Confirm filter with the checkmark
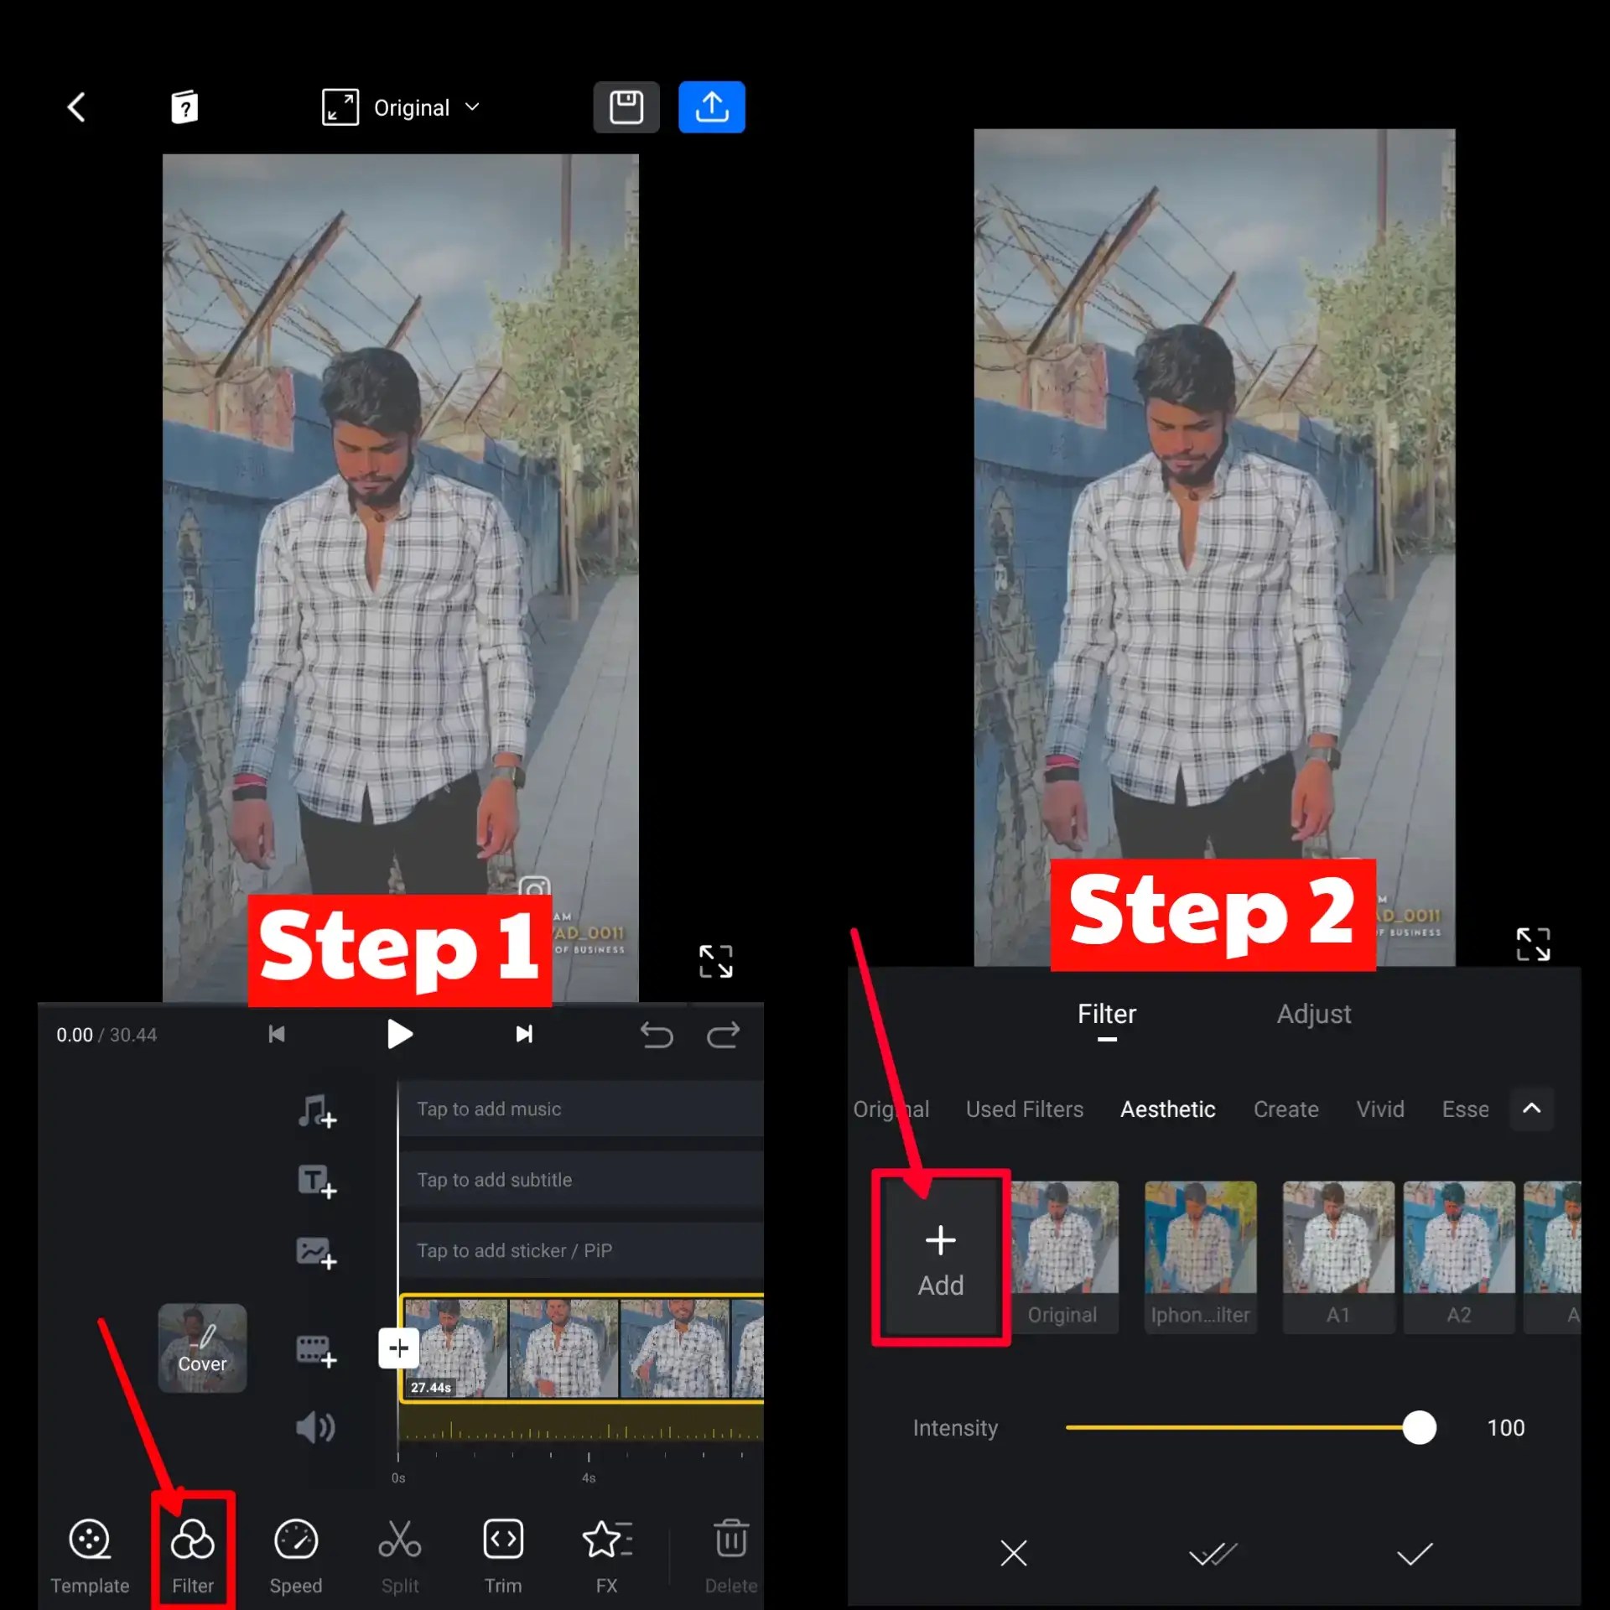This screenshot has height=1610, width=1610. point(1415,1554)
